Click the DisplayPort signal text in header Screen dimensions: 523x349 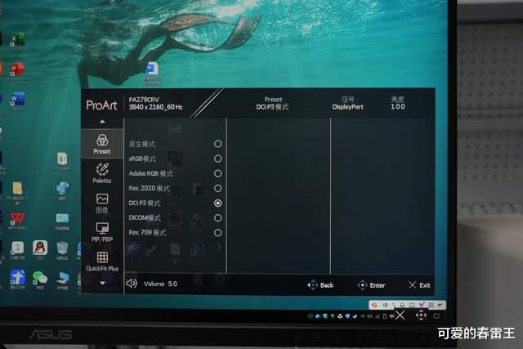347,107
